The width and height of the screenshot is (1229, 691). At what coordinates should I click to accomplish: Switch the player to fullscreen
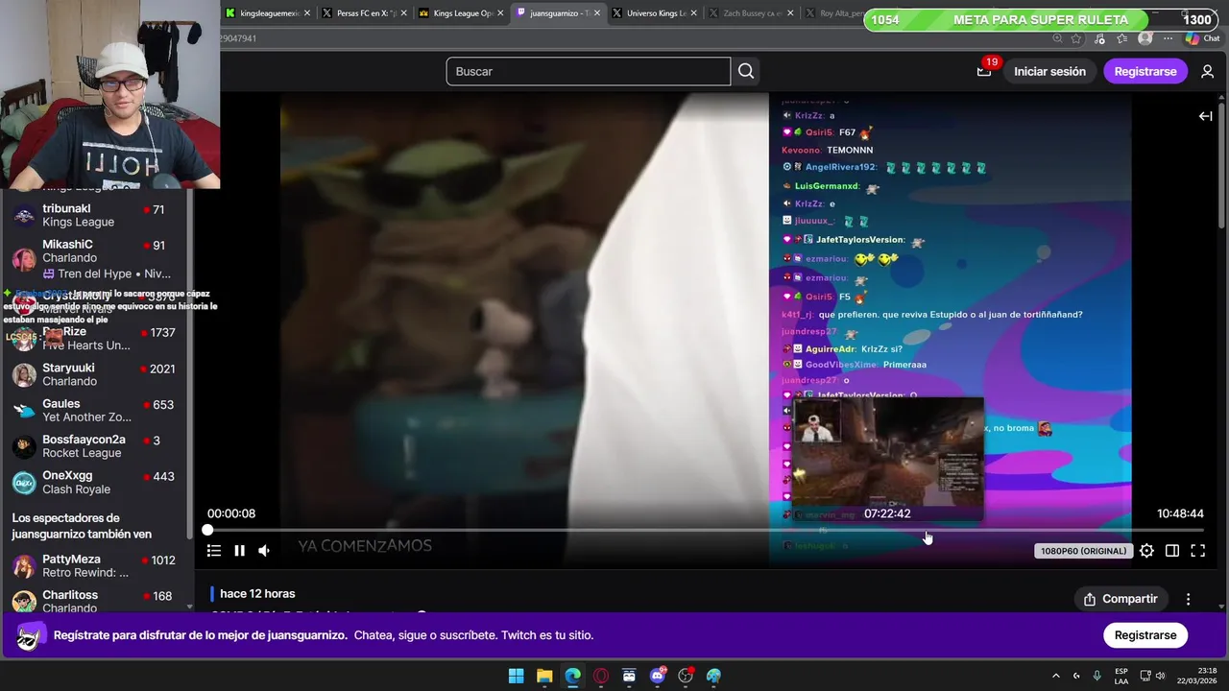(x=1198, y=551)
